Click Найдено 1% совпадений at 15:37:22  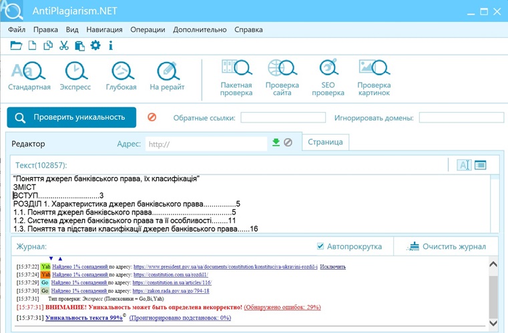80,266
